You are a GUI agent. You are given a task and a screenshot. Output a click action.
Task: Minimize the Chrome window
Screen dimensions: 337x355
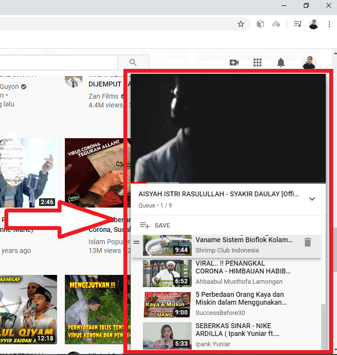[x=284, y=5]
